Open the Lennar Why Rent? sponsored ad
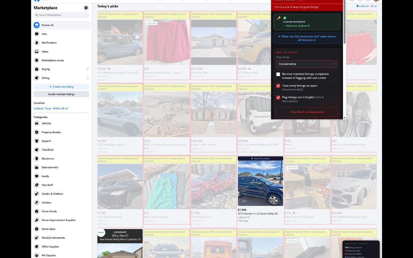 click(x=120, y=243)
